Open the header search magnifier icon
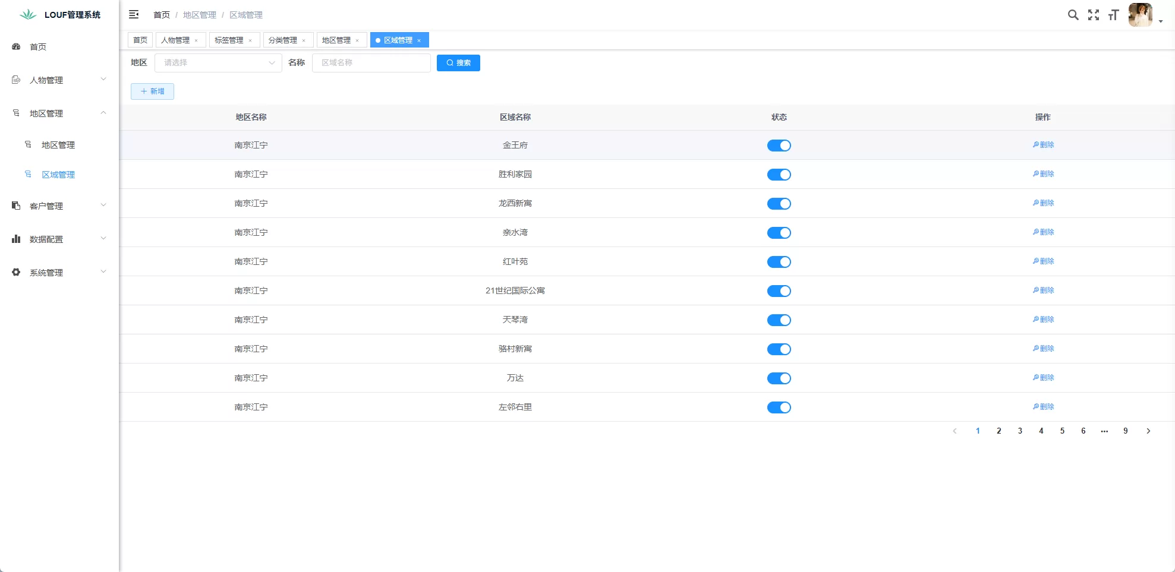Screen dimensions: 1175x572 pyautogui.click(x=1073, y=15)
